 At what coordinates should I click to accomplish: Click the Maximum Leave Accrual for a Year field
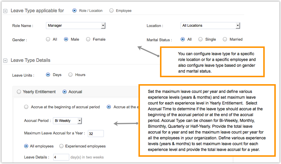(96, 134)
